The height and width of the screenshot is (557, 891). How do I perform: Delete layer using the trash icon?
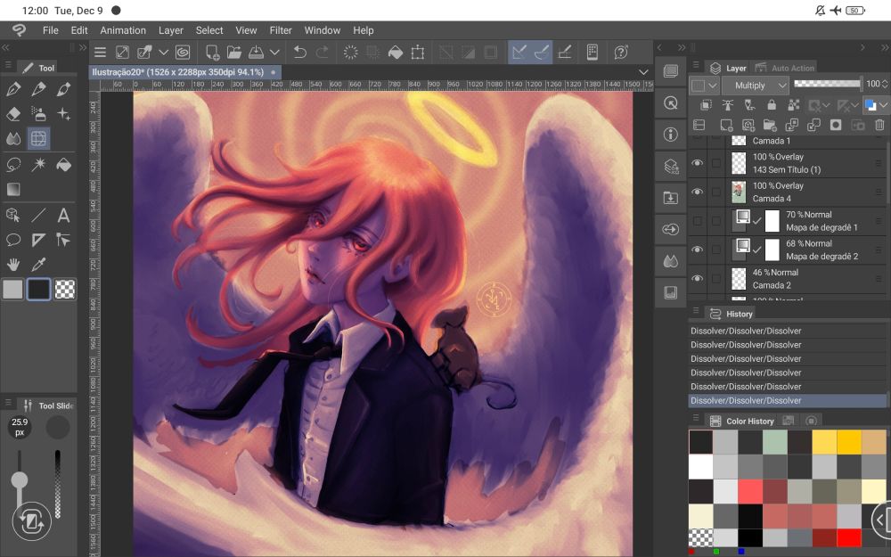(x=879, y=126)
